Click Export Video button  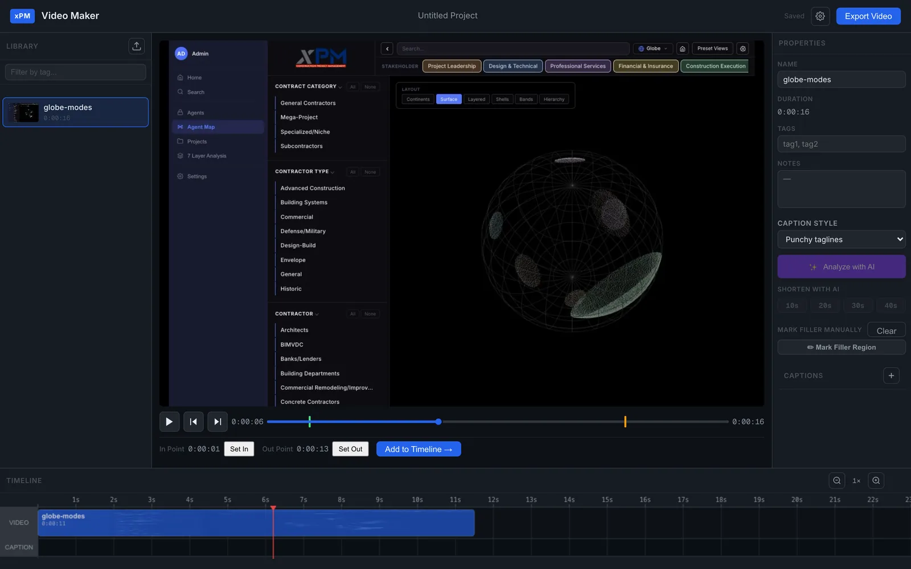coord(868,16)
